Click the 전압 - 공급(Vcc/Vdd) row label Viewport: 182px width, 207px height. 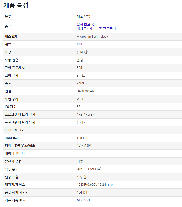click(20, 146)
